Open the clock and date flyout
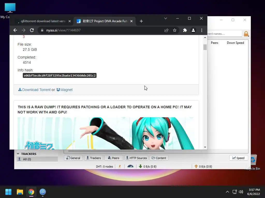The image size is (265, 198). coord(254,192)
